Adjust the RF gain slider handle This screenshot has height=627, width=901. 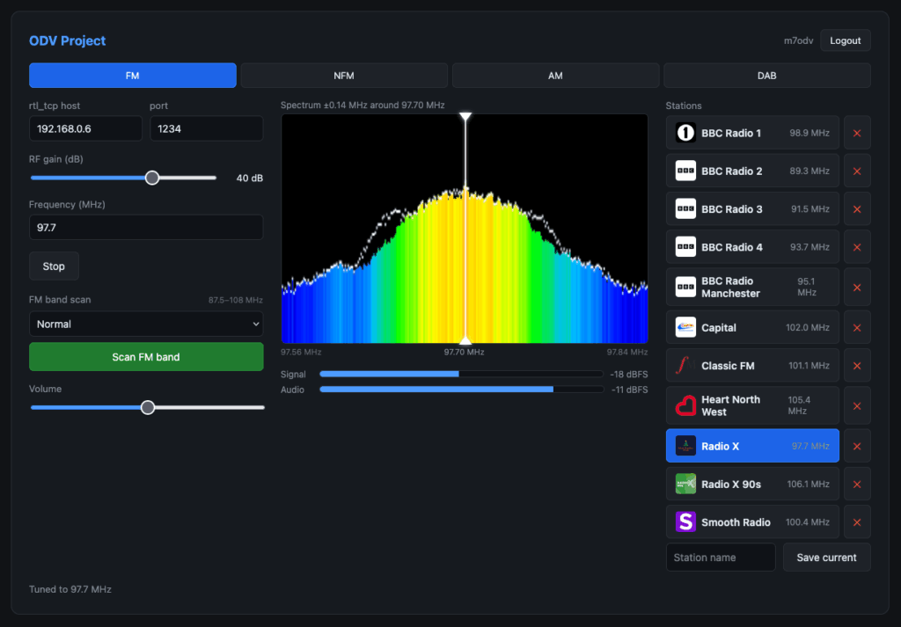click(x=151, y=178)
